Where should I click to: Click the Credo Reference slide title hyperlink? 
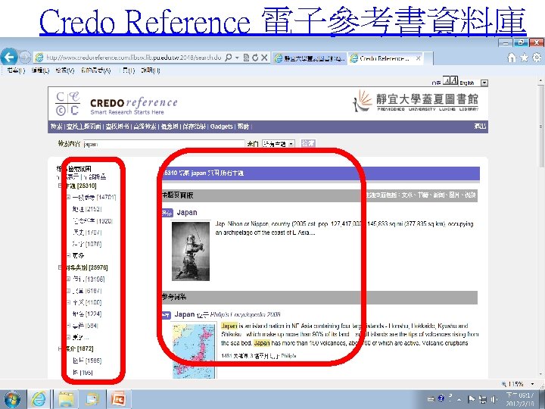pos(283,20)
